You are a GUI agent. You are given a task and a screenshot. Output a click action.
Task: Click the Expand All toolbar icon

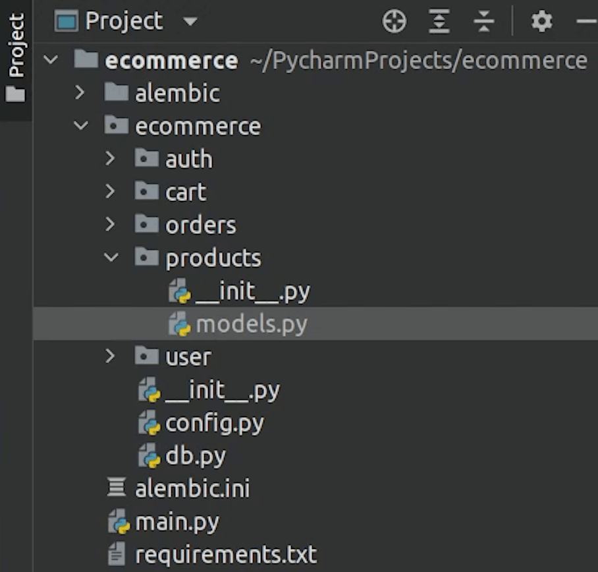pyautogui.click(x=439, y=22)
